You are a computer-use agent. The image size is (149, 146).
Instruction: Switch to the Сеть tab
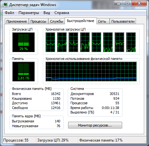pos(102,21)
